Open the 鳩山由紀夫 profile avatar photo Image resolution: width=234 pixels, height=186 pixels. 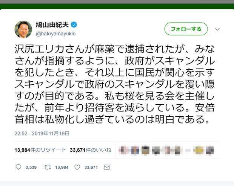[23, 29]
